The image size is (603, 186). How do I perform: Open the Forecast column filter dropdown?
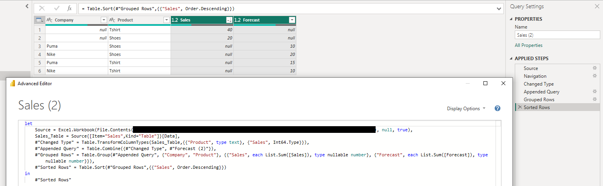[292, 20]
